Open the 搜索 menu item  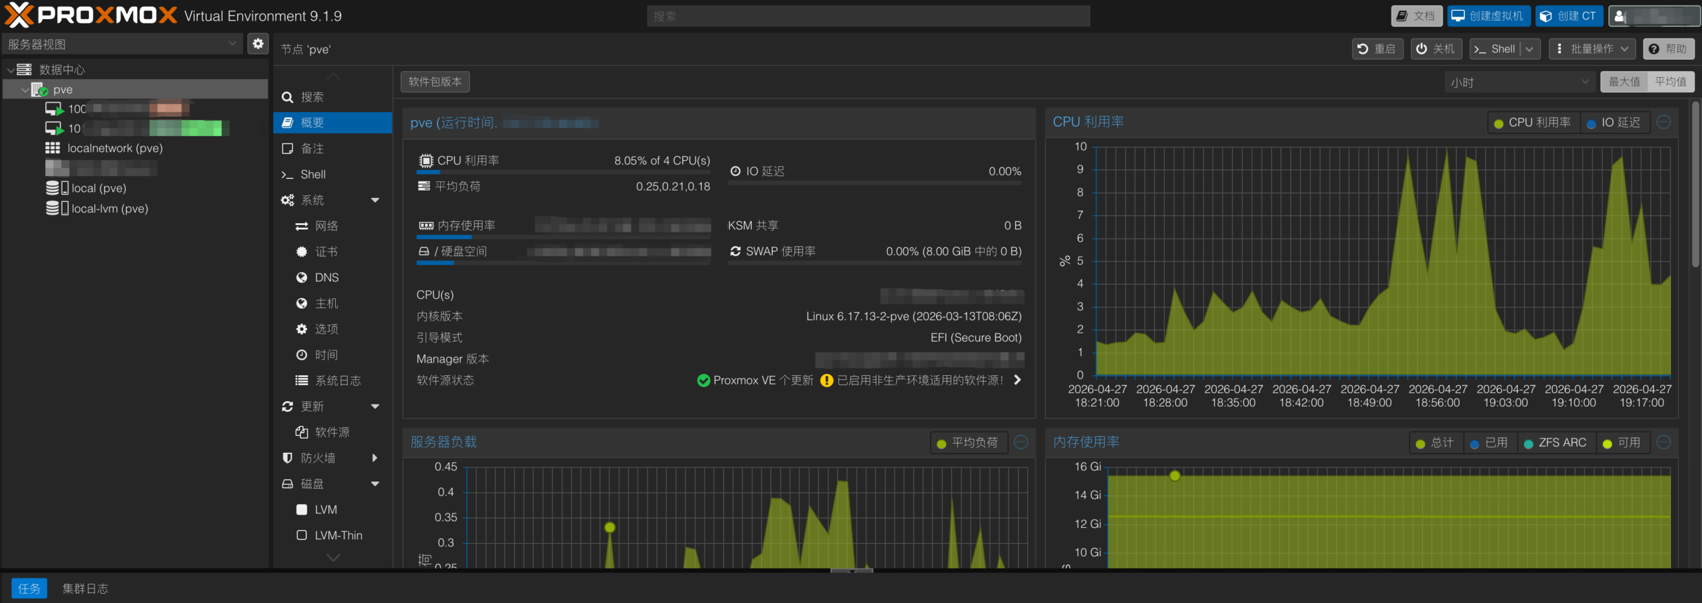point(332,97)
